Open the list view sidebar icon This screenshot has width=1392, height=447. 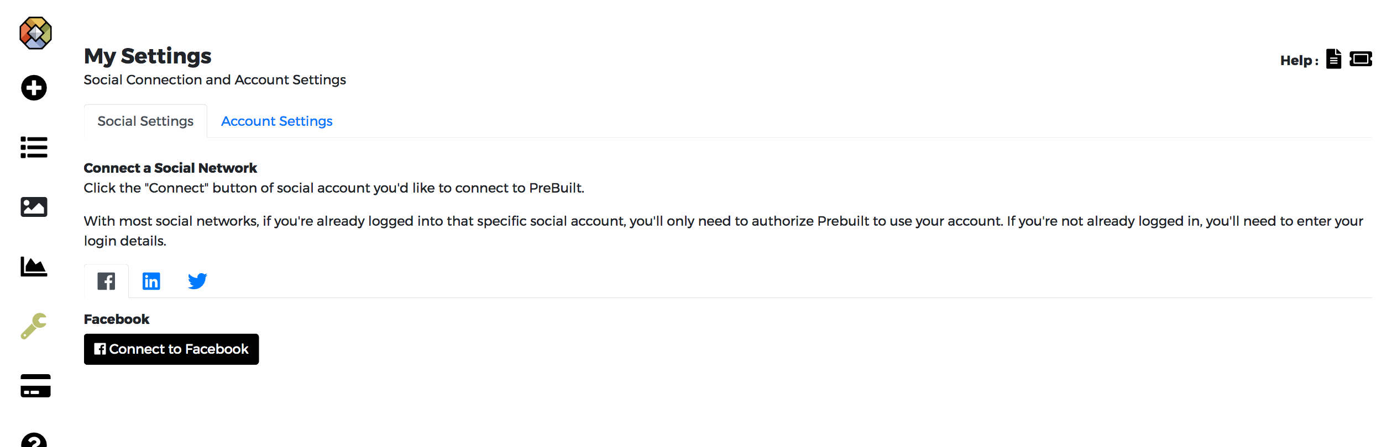pos(34,147)
